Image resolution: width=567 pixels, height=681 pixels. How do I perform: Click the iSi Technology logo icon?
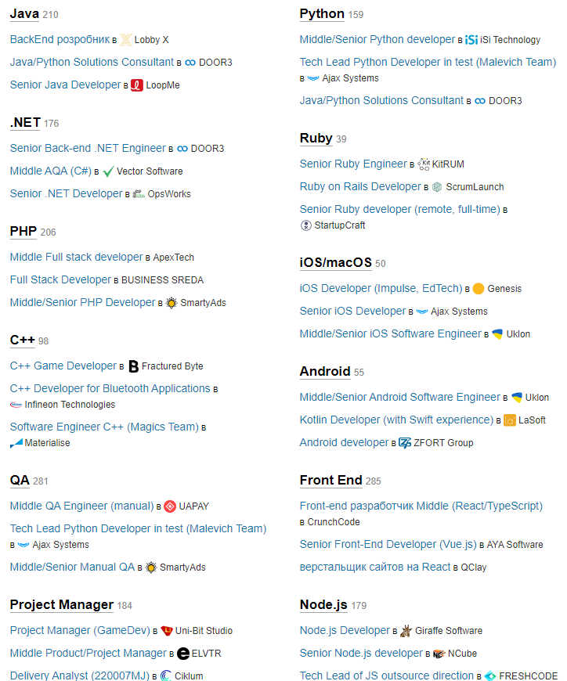tap(471, 40)
